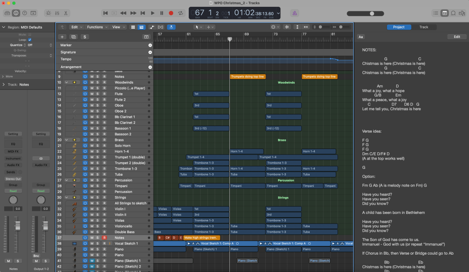Switch to the Track notes tab

[424, 27]
